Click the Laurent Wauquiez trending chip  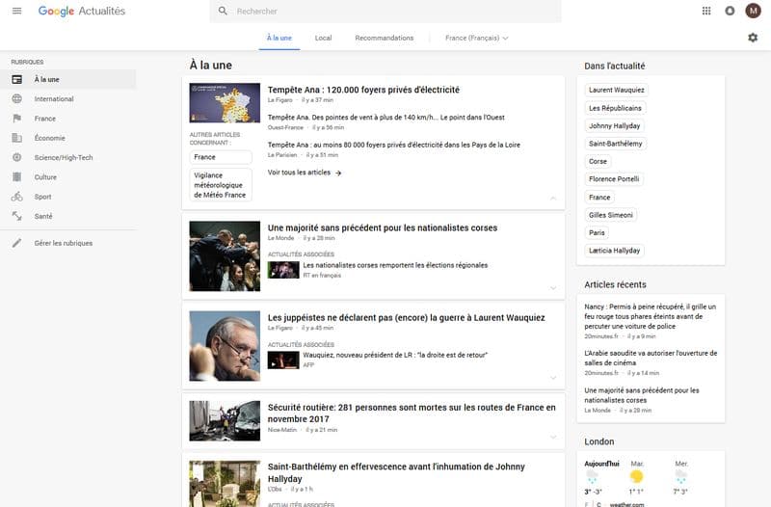(x=616, y=90)
